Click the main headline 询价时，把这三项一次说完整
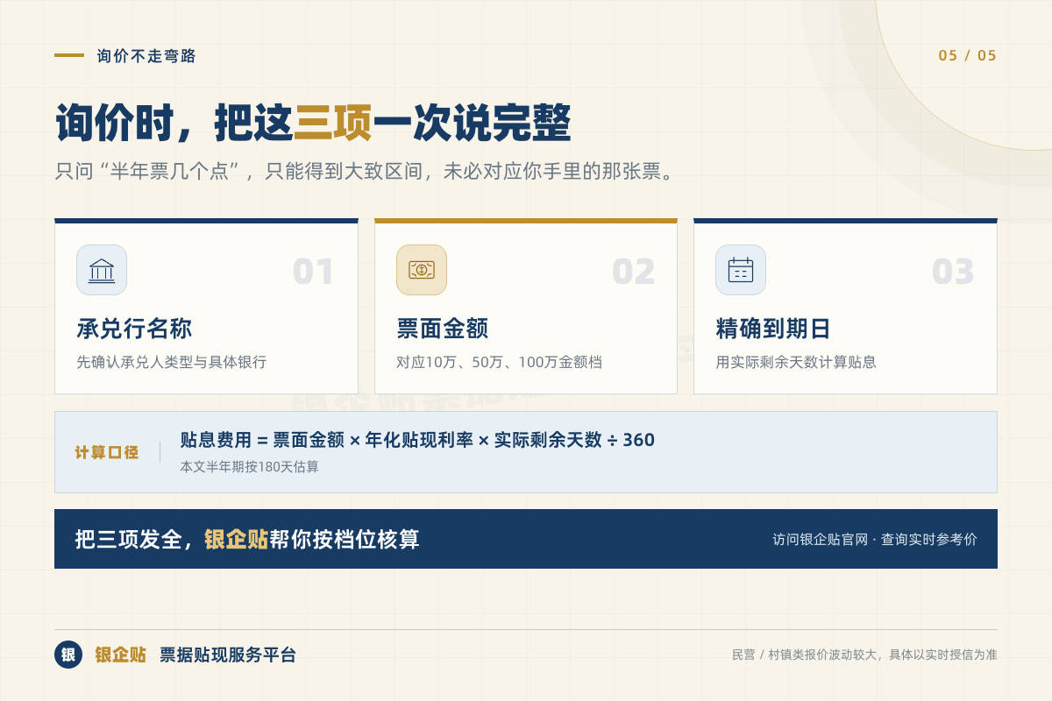Viewport: 1052px width, 701px height. tap(313, 124)
